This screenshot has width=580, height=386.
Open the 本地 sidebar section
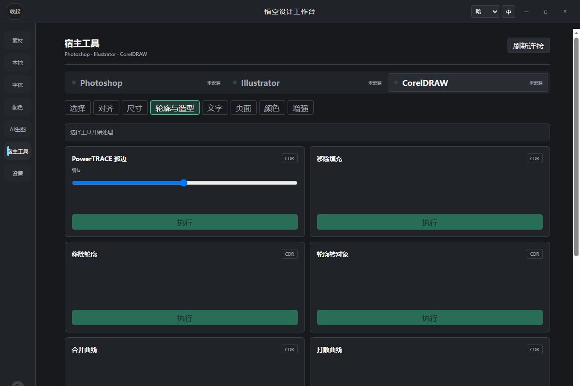pyautogui.click(x=18, y=63)
